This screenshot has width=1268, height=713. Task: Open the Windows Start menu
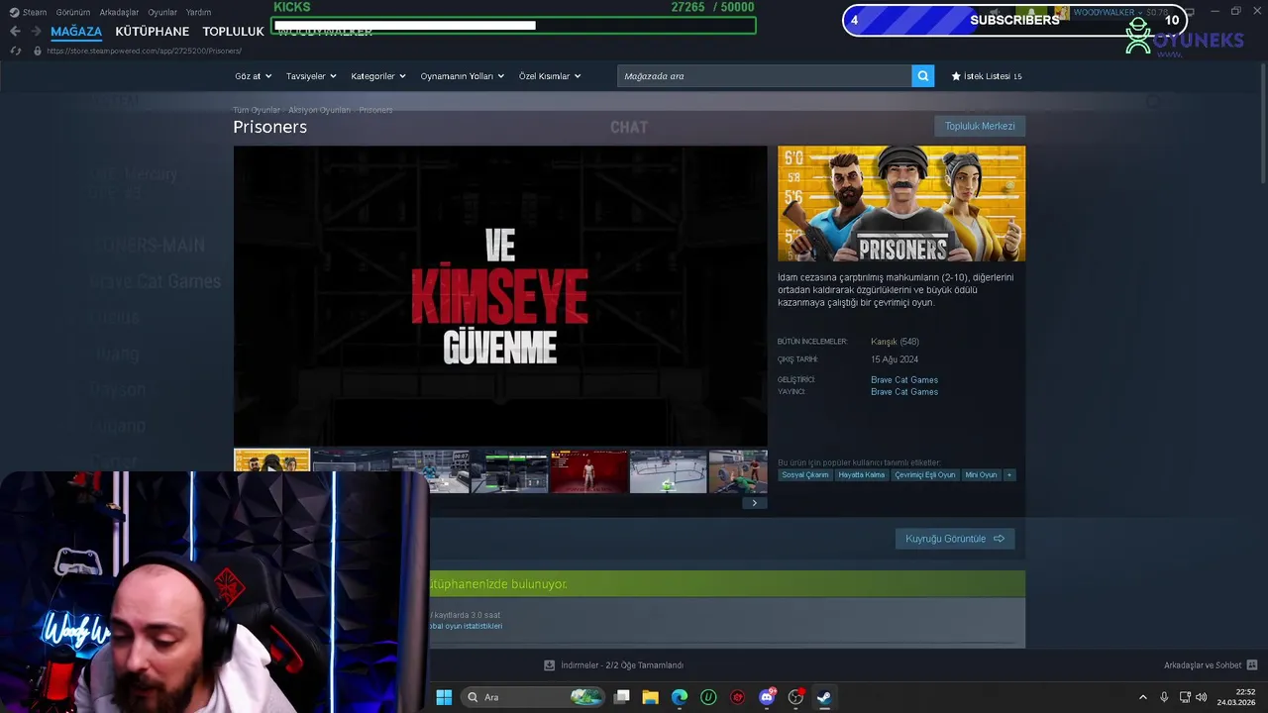444,697
